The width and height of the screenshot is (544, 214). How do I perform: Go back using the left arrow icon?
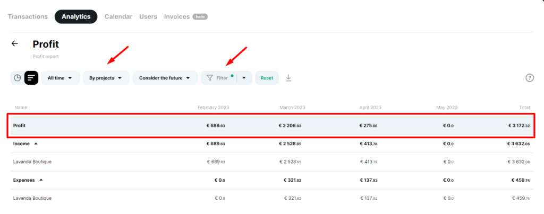coord(14,43)
